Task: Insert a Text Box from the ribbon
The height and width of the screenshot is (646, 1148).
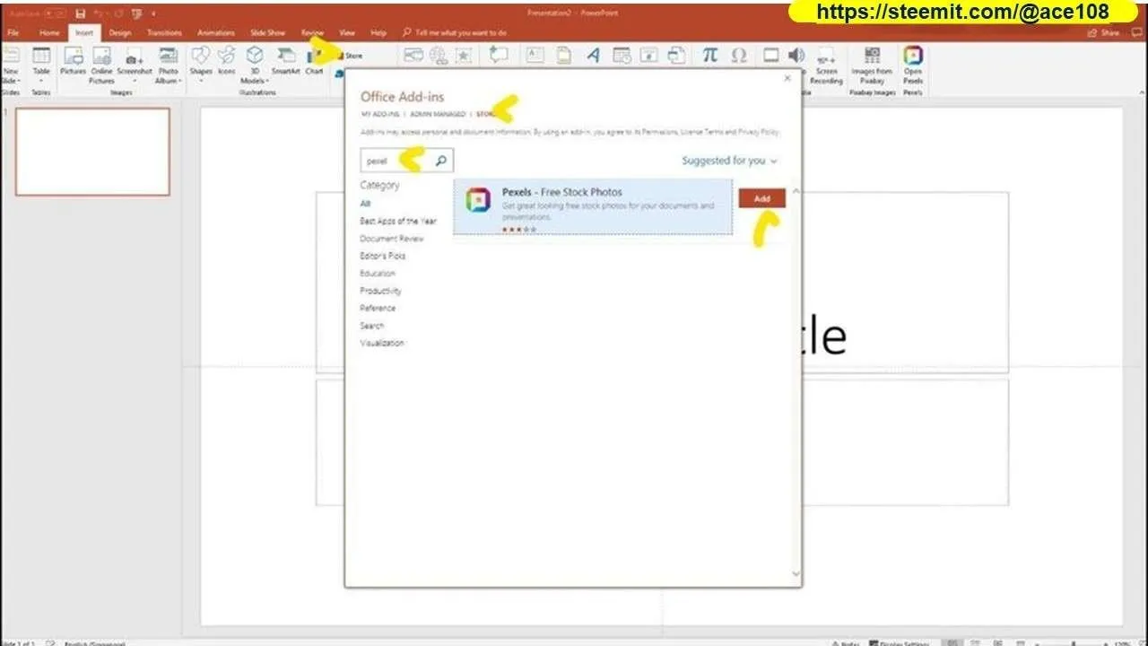Action: (x=535, y=56)
